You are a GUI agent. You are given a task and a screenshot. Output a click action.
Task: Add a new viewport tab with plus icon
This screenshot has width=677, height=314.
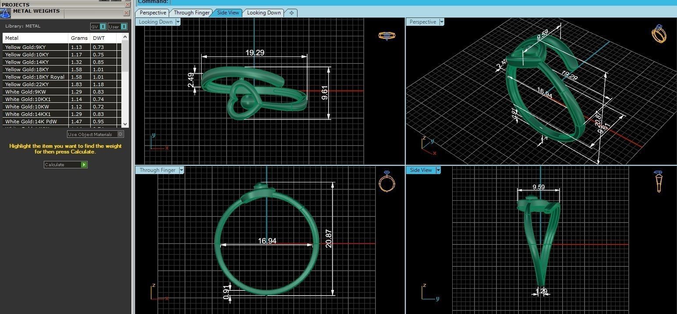(x=291, y=13)
